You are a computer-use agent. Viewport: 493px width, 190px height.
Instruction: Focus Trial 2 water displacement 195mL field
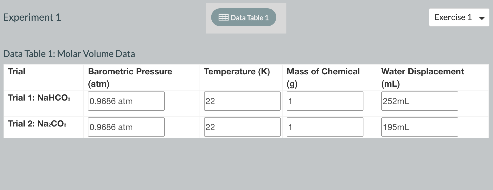(419, 127)
